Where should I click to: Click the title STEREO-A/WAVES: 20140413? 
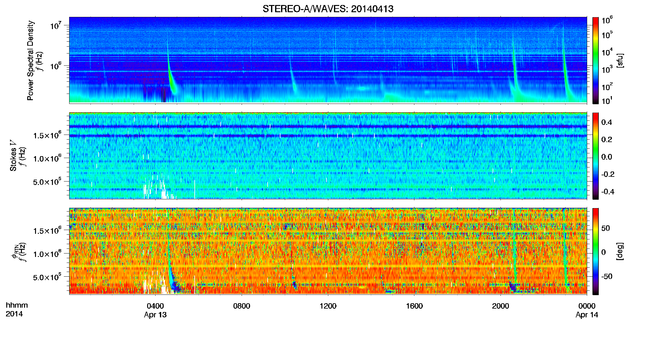(328, 9)
